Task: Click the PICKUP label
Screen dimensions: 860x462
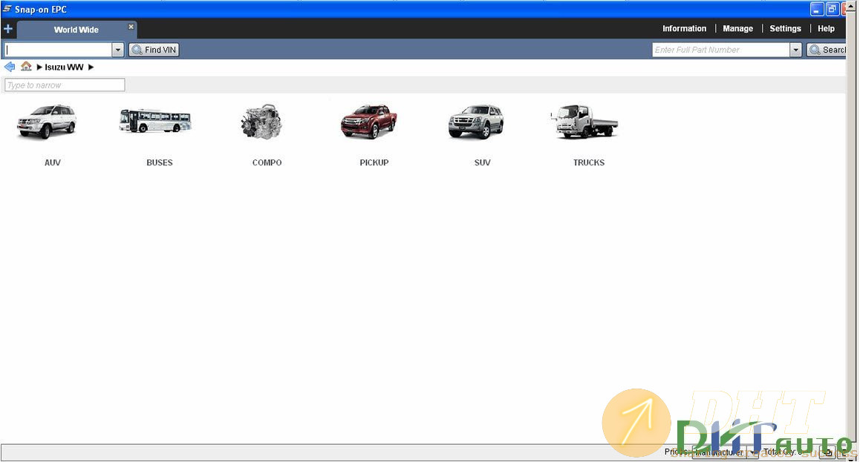Action: tap(374, 162)
